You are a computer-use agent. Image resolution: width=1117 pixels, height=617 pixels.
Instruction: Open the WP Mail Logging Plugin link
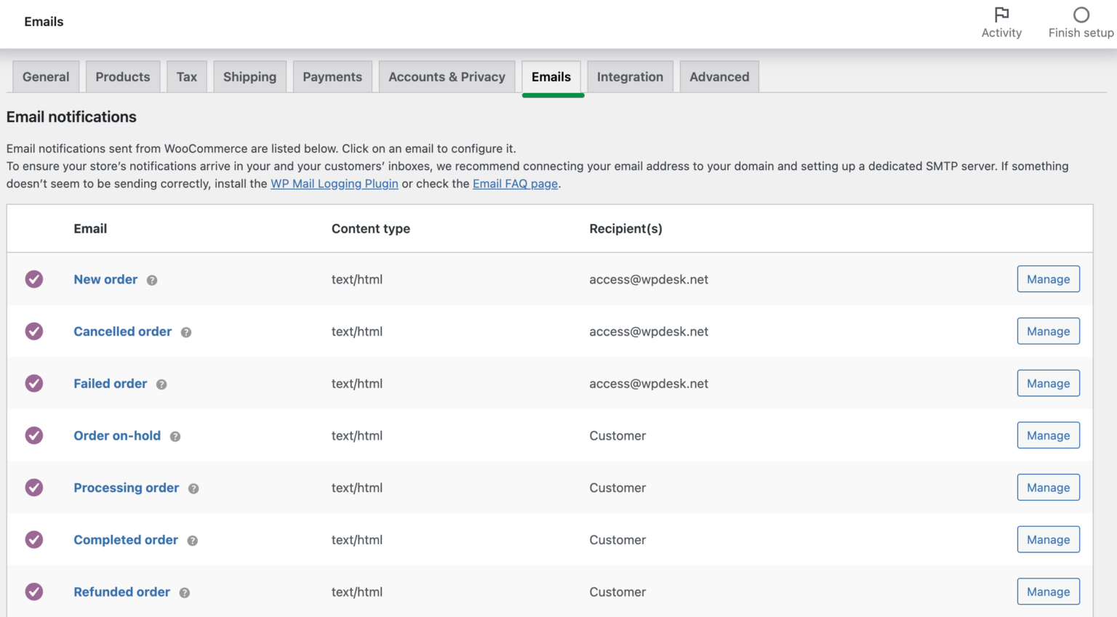coord(334,183)
